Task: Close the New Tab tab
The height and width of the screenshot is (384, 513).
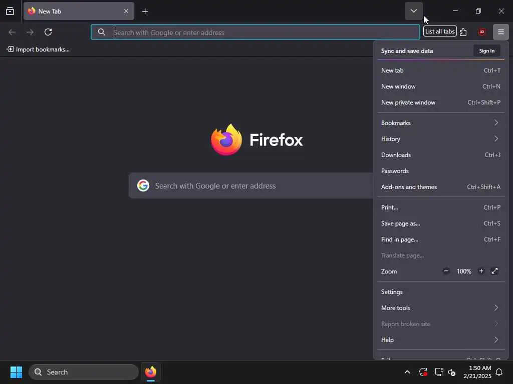Action: pyautogui.click(x=126, y=11)
